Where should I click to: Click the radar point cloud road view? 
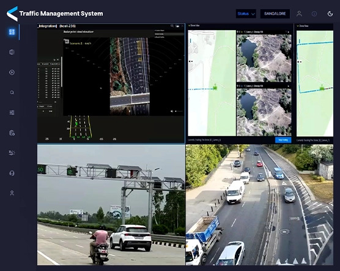[130, 76]
